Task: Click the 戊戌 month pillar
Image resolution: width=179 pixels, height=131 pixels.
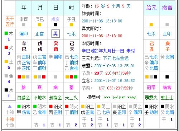Action: (40, 46)
